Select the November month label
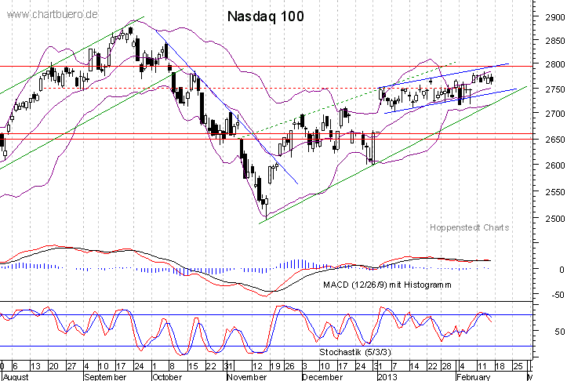Image resolution: width=567 pixels, height=381 pixels. (246, 377)
